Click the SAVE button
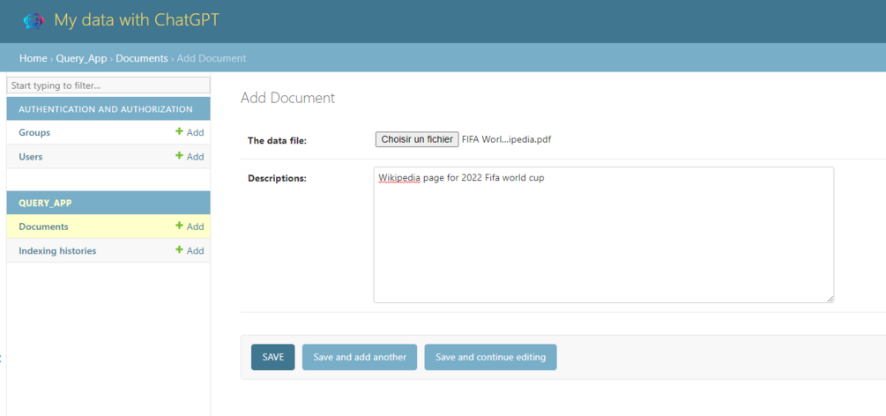This screenshot has width=886, height=416. pyautogui.click(x=273, y=357)
